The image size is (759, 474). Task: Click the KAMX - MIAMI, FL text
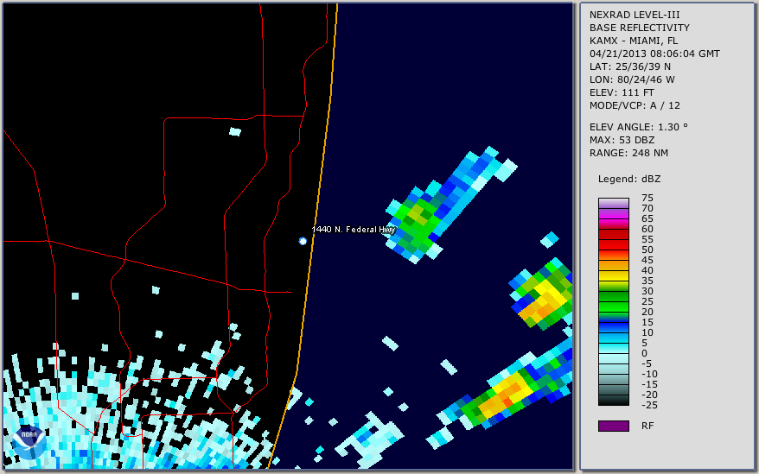click(x=633, y=41)
